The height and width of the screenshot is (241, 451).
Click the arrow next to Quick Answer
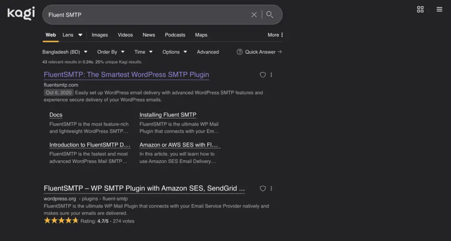280,52
